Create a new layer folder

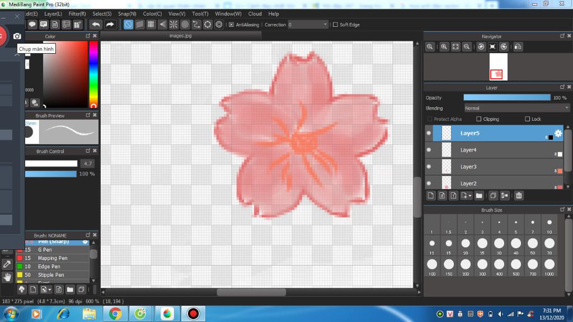click(x=479, y=196)
